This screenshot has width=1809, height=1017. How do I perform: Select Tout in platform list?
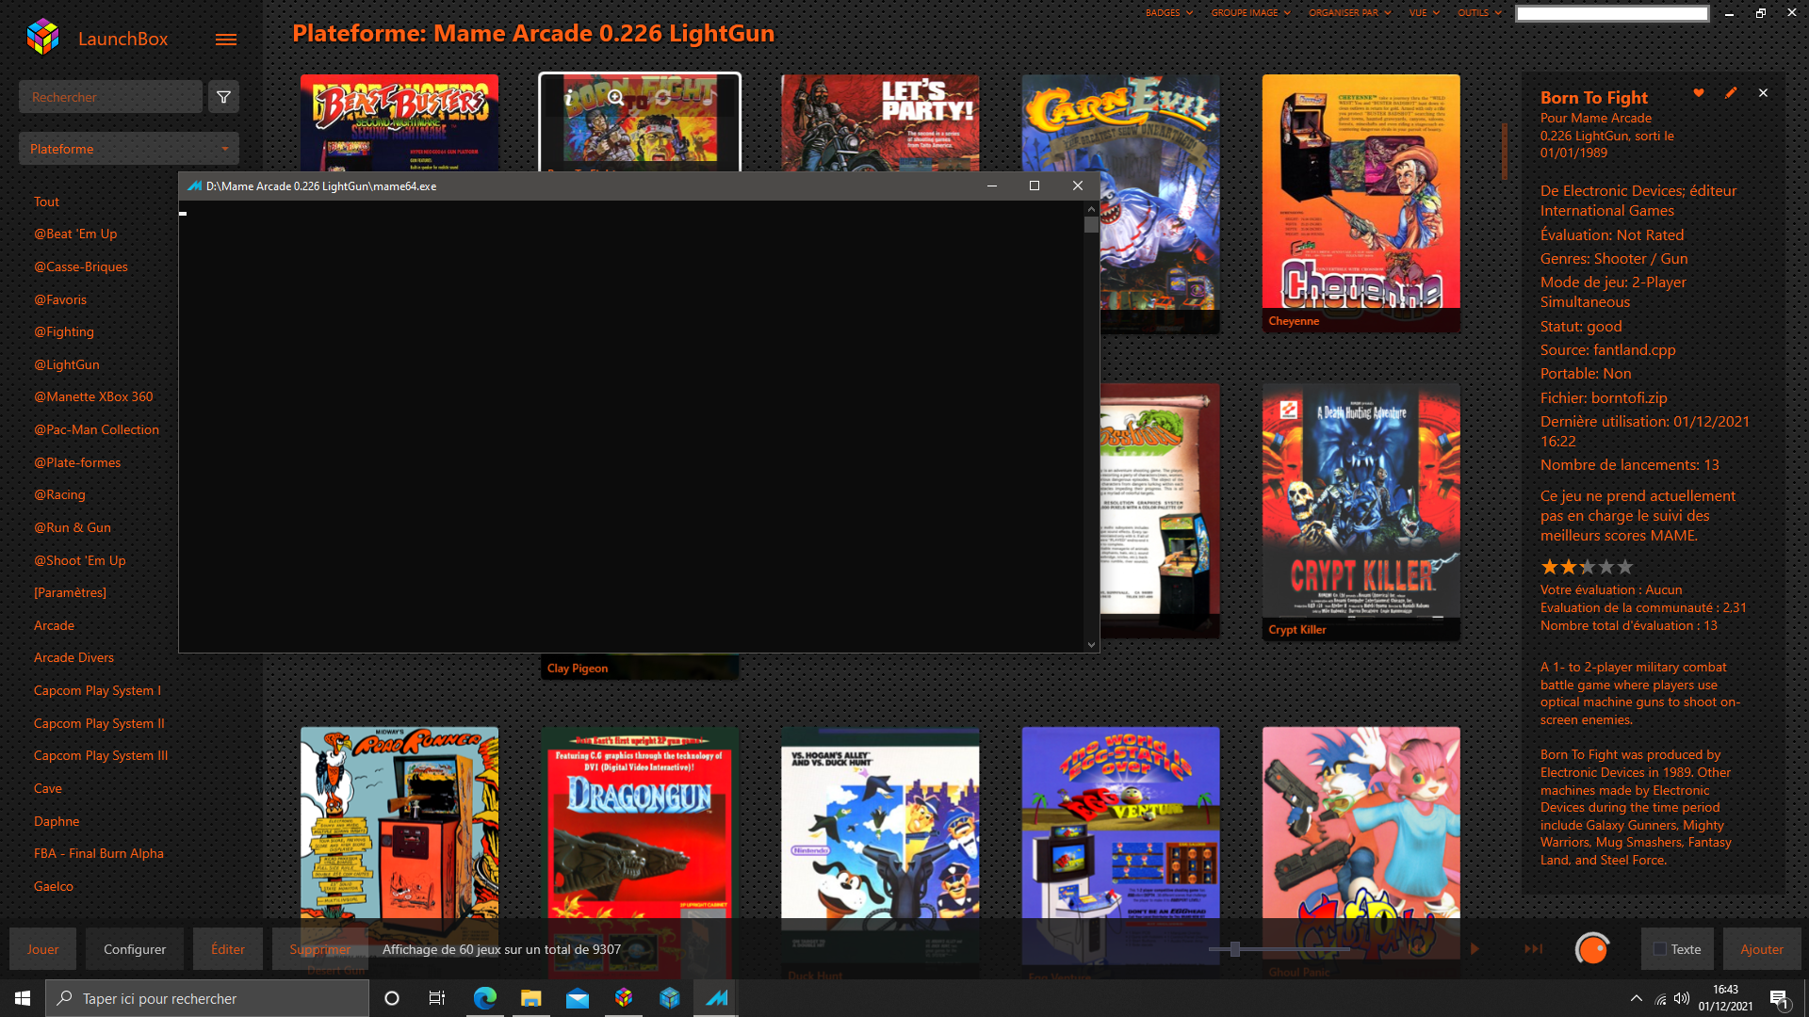coord(46,202)
